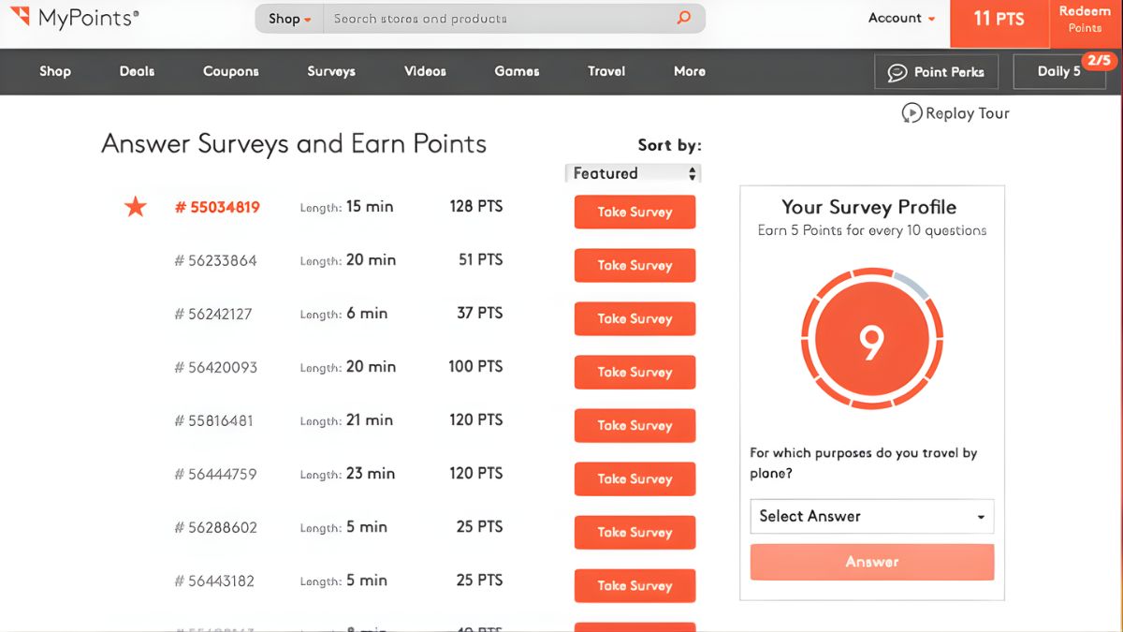Open the Featured sort dropdown
Viewport: 1123px width, 632px height.
[x=633, y=172]
